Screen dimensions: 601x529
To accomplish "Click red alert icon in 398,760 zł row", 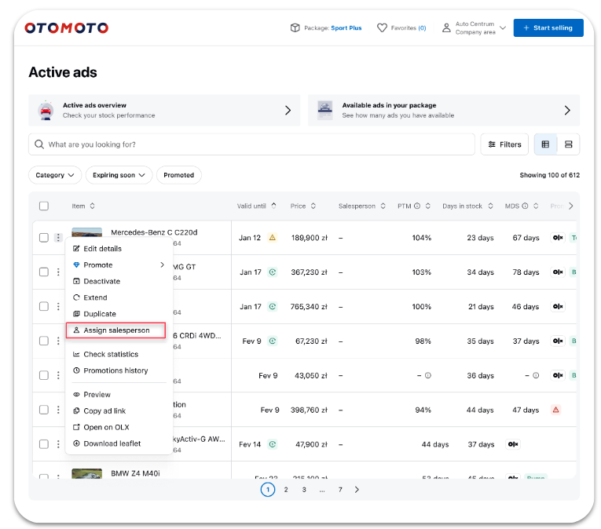I will 555,410.
